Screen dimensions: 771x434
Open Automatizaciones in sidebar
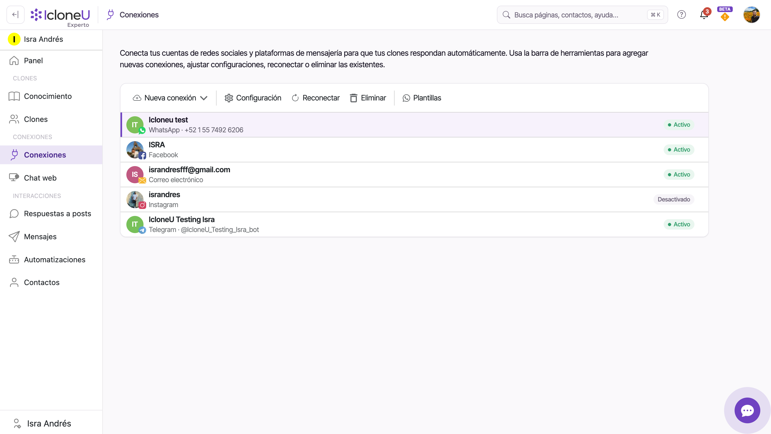coord(51,260)
